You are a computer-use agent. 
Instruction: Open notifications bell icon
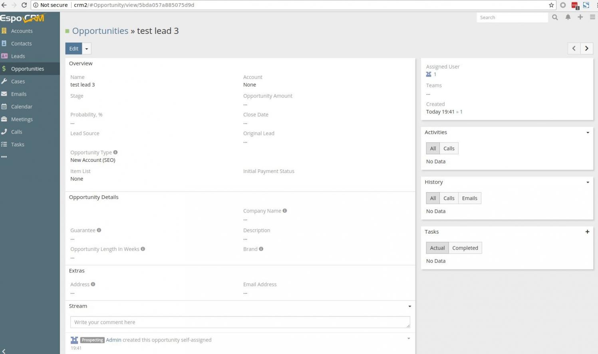[x=568, y=17]
